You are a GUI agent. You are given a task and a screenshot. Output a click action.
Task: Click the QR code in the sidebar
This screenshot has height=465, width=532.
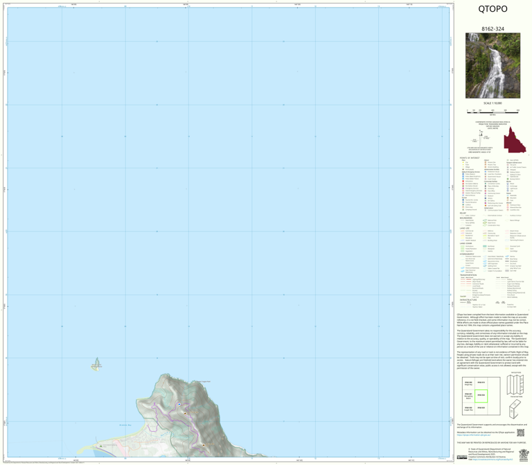pyautogui.click(x=520, y=432)
